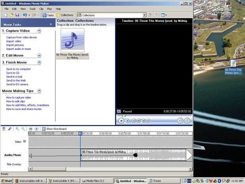Open the Undo history dropdown arrow

29,15
